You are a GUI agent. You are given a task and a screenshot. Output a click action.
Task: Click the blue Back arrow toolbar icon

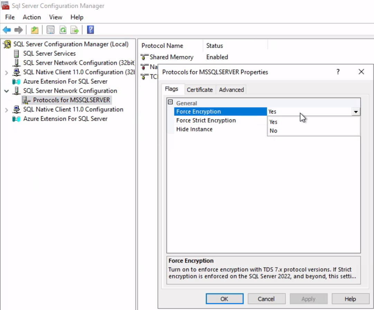click(7, 30)
